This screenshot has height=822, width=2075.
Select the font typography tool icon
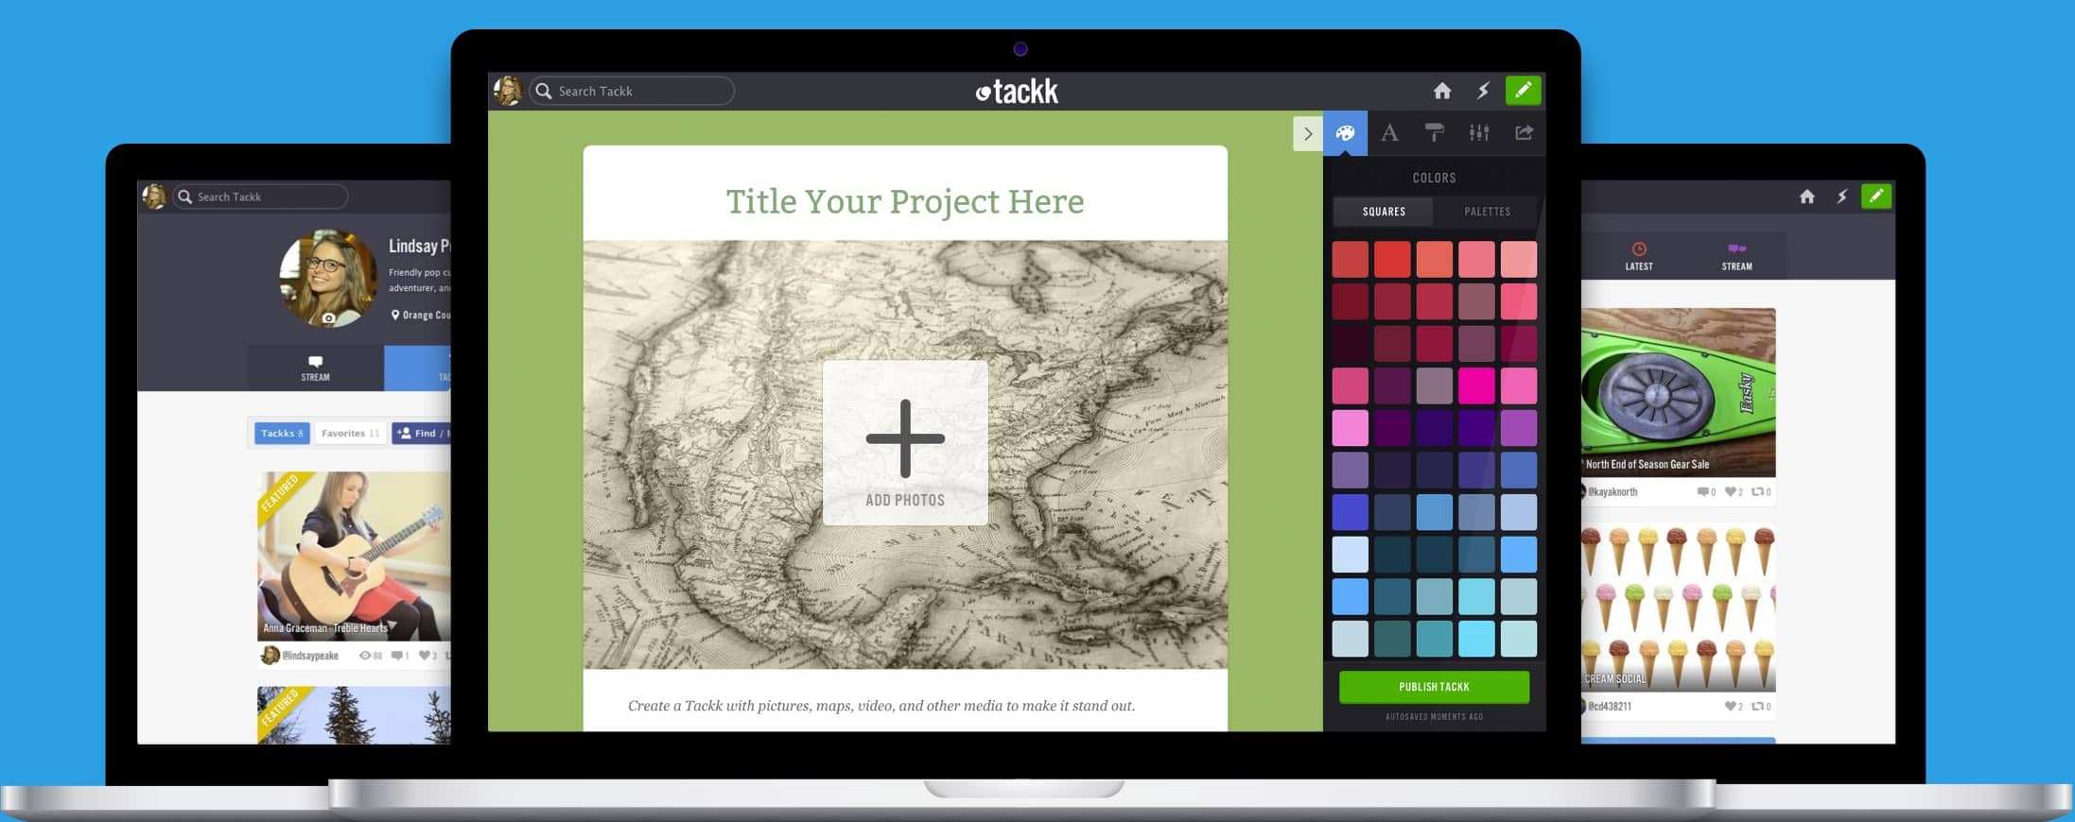click(1389, 133)
